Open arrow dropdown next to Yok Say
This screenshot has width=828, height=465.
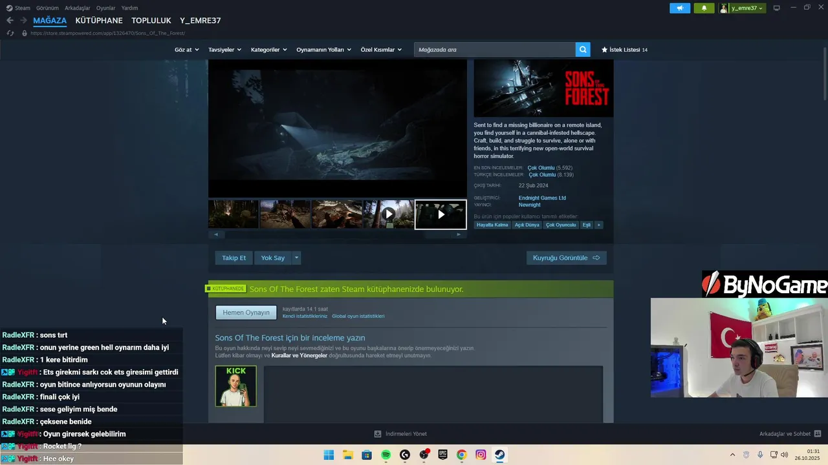296,258
